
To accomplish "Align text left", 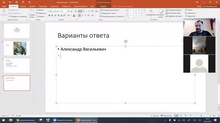I will point(79,15).
